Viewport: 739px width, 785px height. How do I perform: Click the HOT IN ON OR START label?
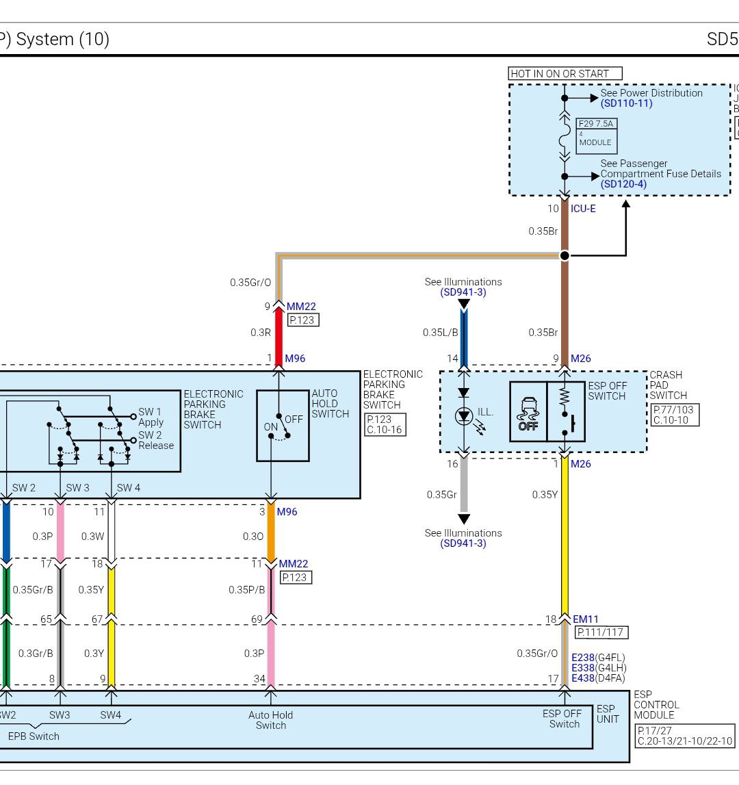pyautogui.click(x=565, y=73)
